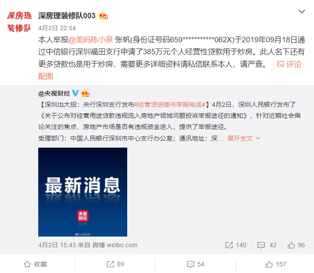Click the blue V verified badge
The image size is (314, 273).
click(75, 93)
